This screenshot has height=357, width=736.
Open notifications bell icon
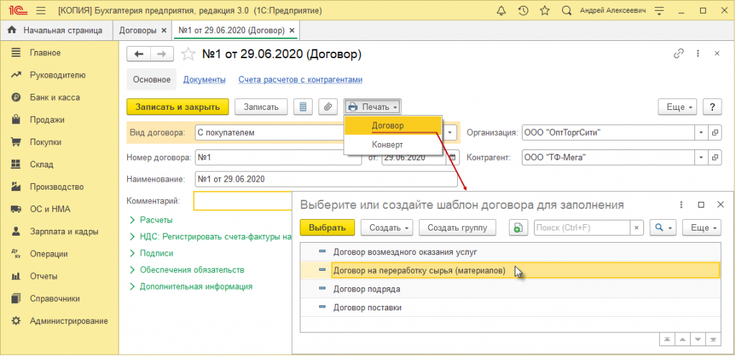coord(501,10)
